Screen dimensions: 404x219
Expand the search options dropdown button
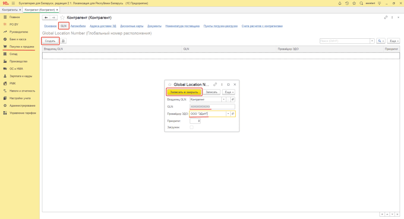tap(381, 41)
